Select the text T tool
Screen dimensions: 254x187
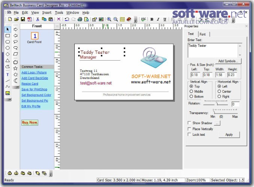(8, 74)
